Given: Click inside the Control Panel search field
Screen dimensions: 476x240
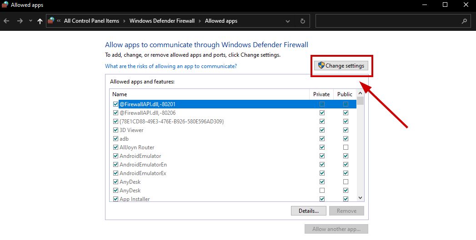Looking at the screenshot, I should pyautogui.click(x=386, y=21).
